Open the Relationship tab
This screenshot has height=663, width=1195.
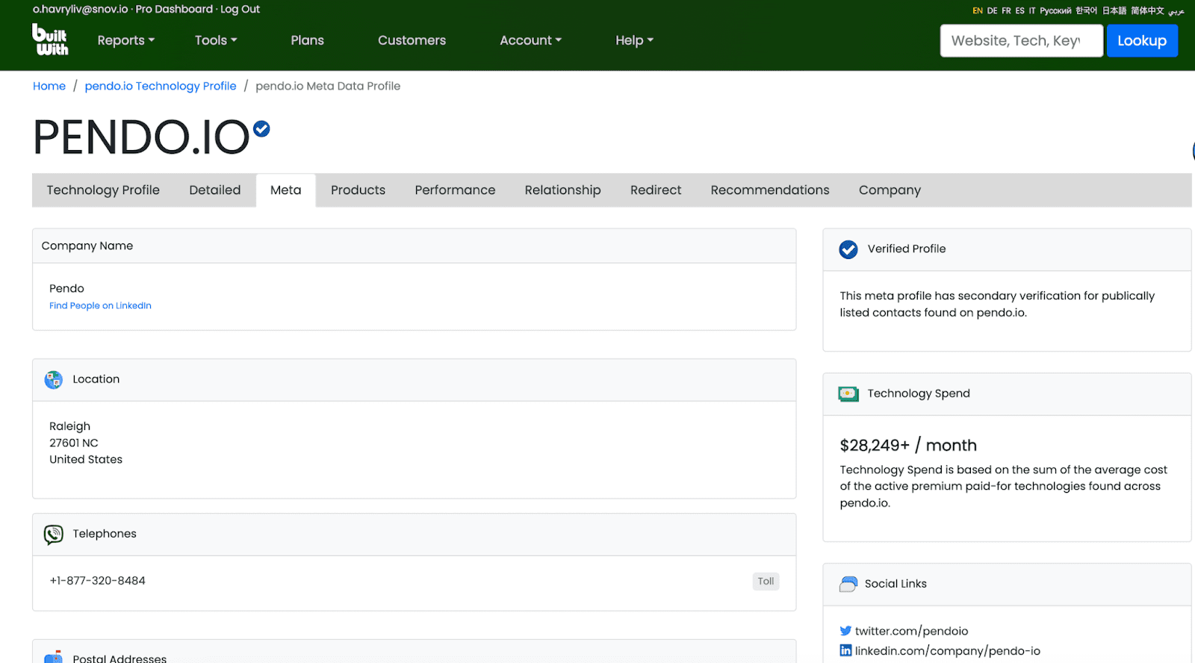[x=562, y=190]
